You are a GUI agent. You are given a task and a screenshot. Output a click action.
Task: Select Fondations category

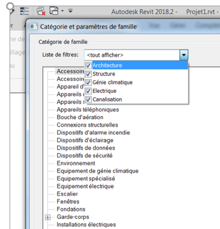point(71,209)
